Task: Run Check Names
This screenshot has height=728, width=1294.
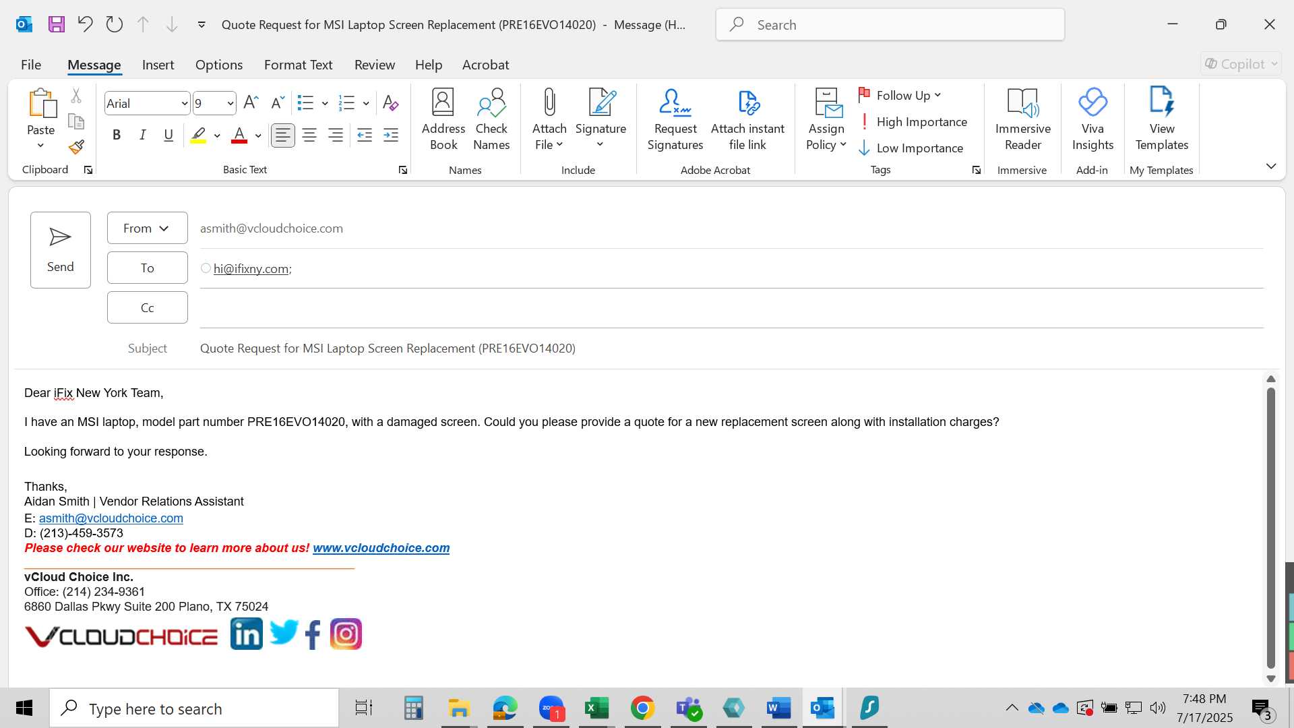Action: (491, 120)
